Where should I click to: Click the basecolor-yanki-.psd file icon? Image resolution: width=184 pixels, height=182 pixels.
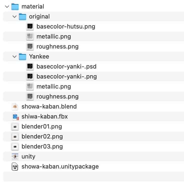[30, 66]
